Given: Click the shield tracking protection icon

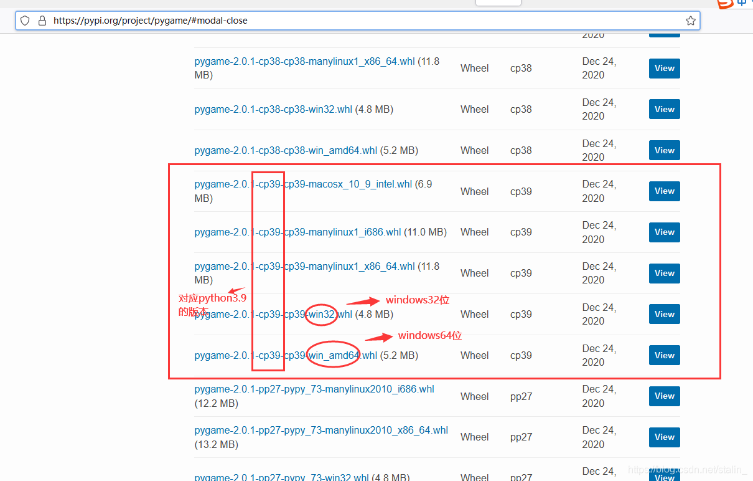Looking at the screenshot, I should point(25,21).
